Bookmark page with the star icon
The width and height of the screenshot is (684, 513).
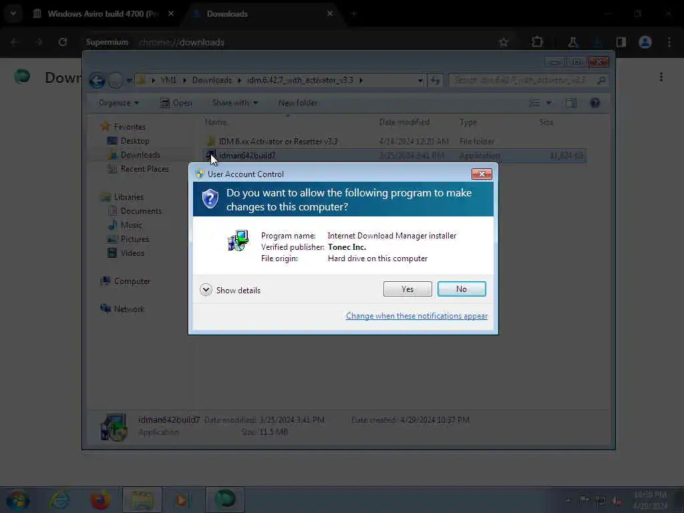[504, 42]
